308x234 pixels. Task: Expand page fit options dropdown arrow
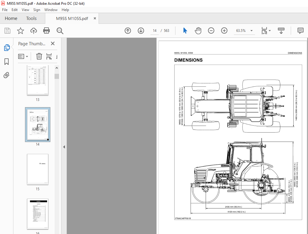coord(270,31)
